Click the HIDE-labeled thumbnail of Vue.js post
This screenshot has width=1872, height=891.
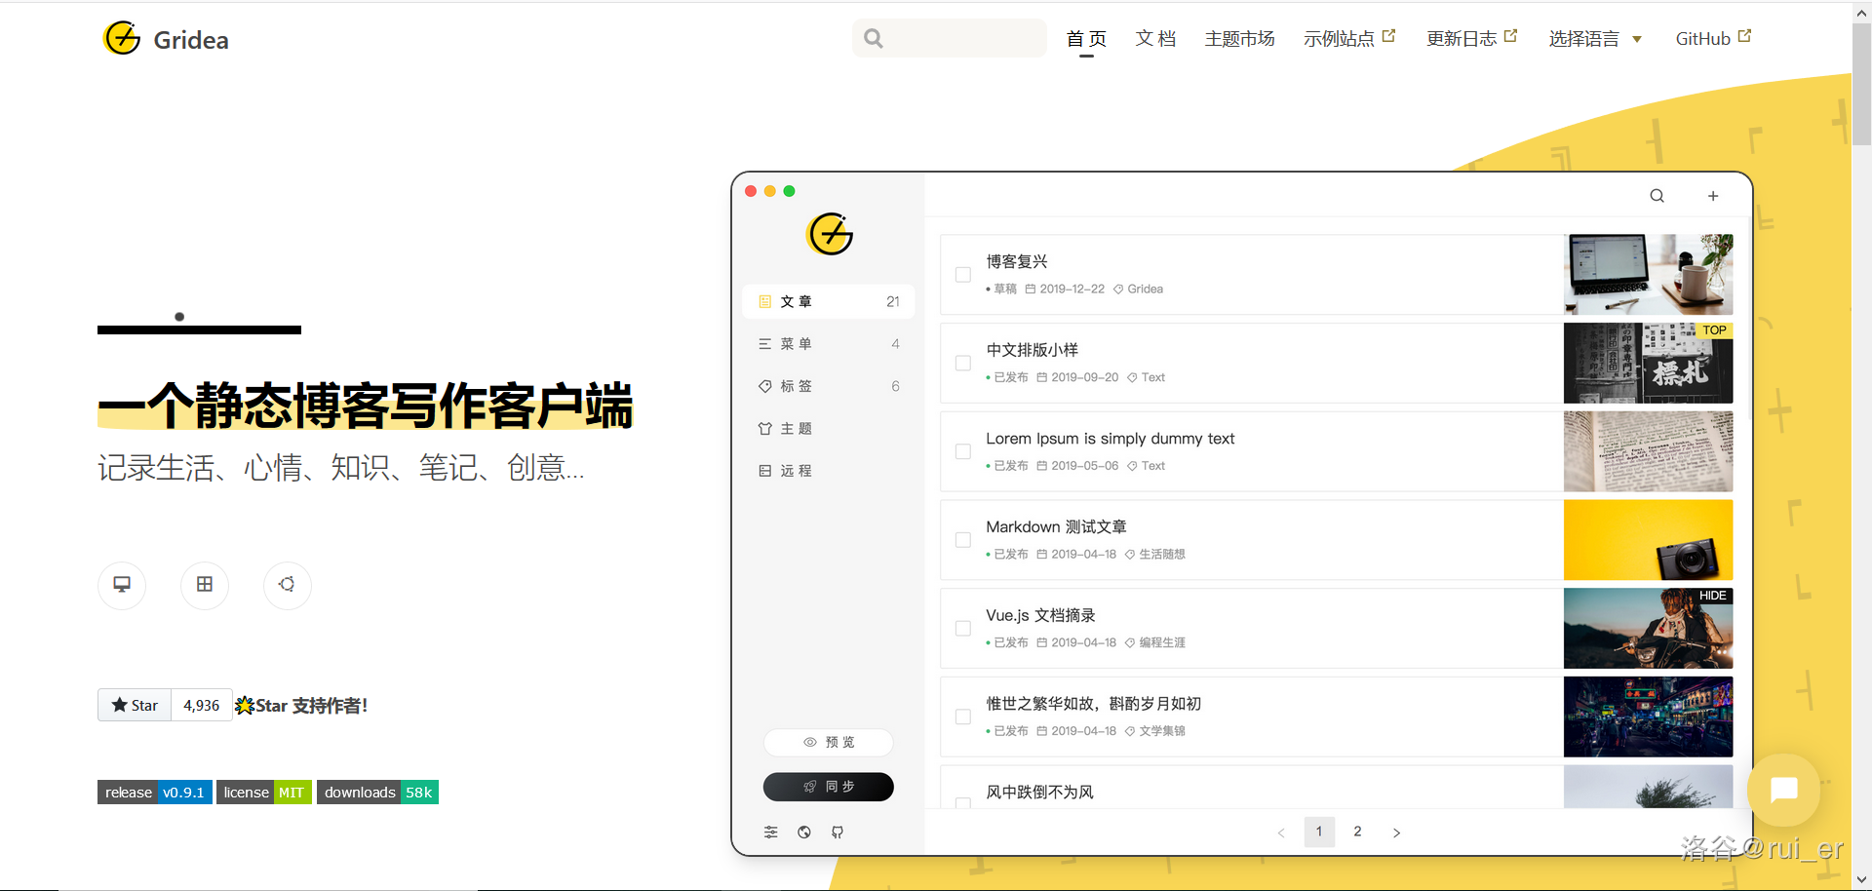pos(1648,629)
